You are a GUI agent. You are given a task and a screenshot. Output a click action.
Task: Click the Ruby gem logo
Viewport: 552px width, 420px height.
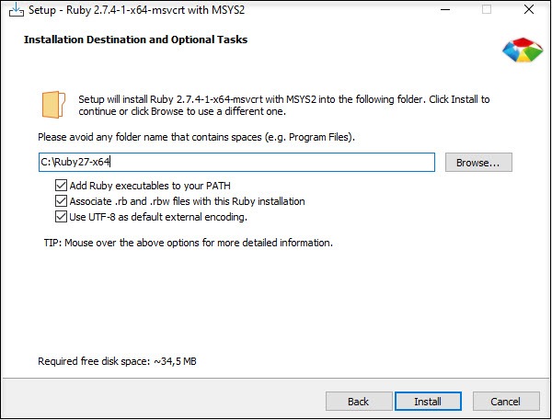coord(522,51)
